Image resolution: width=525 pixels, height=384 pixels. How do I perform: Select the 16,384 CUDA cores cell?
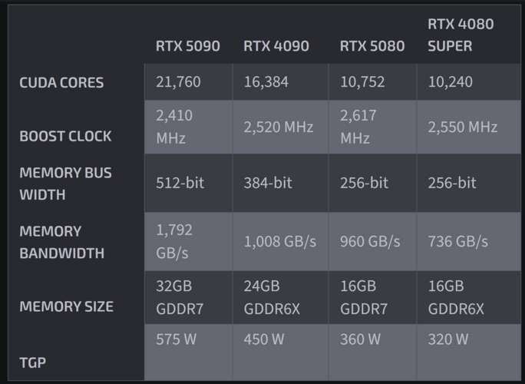pyautogui.click(x=281, y=81)
